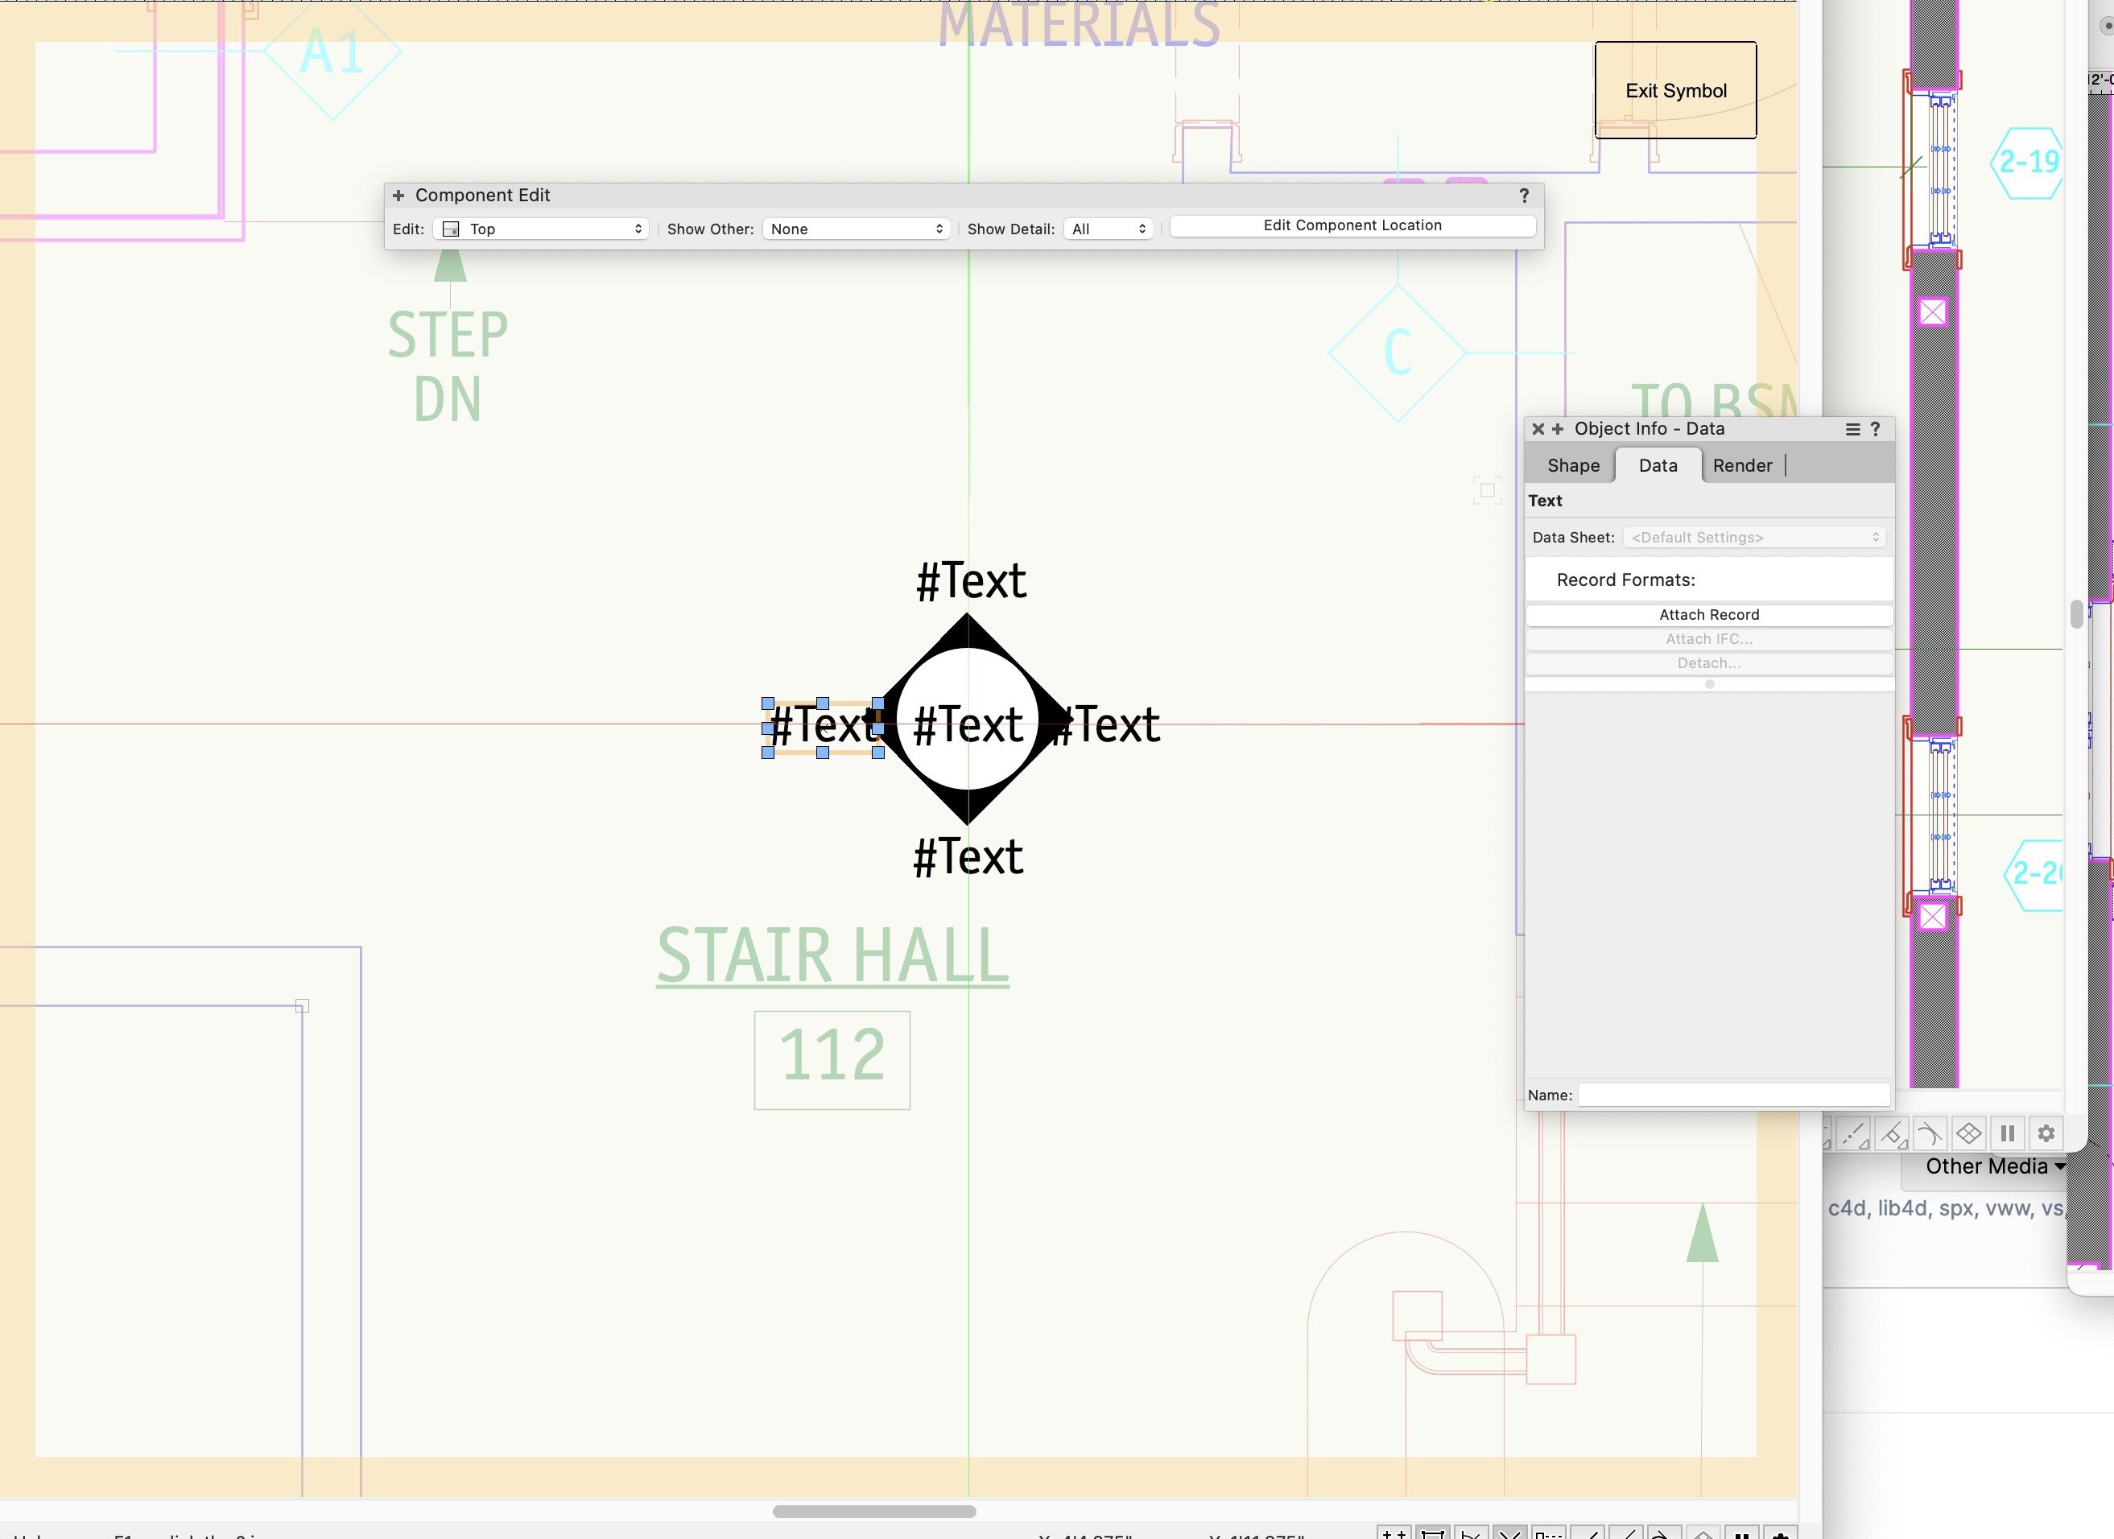Click the horizontal scrollbar at bottom
The width and height of the screenshot is (2114, 1539).
click(x=873, y=1511)
